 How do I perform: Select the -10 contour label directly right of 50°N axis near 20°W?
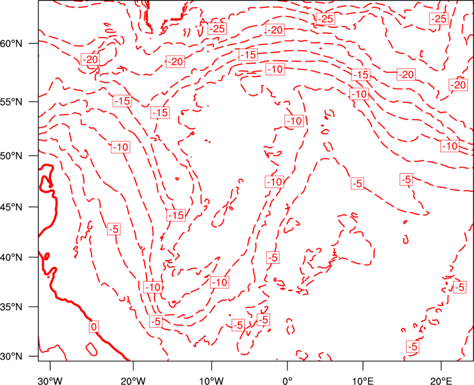pos(121,147)
